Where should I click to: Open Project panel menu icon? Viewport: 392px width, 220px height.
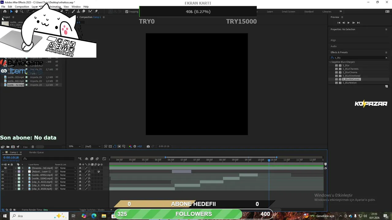pos(13,17)
